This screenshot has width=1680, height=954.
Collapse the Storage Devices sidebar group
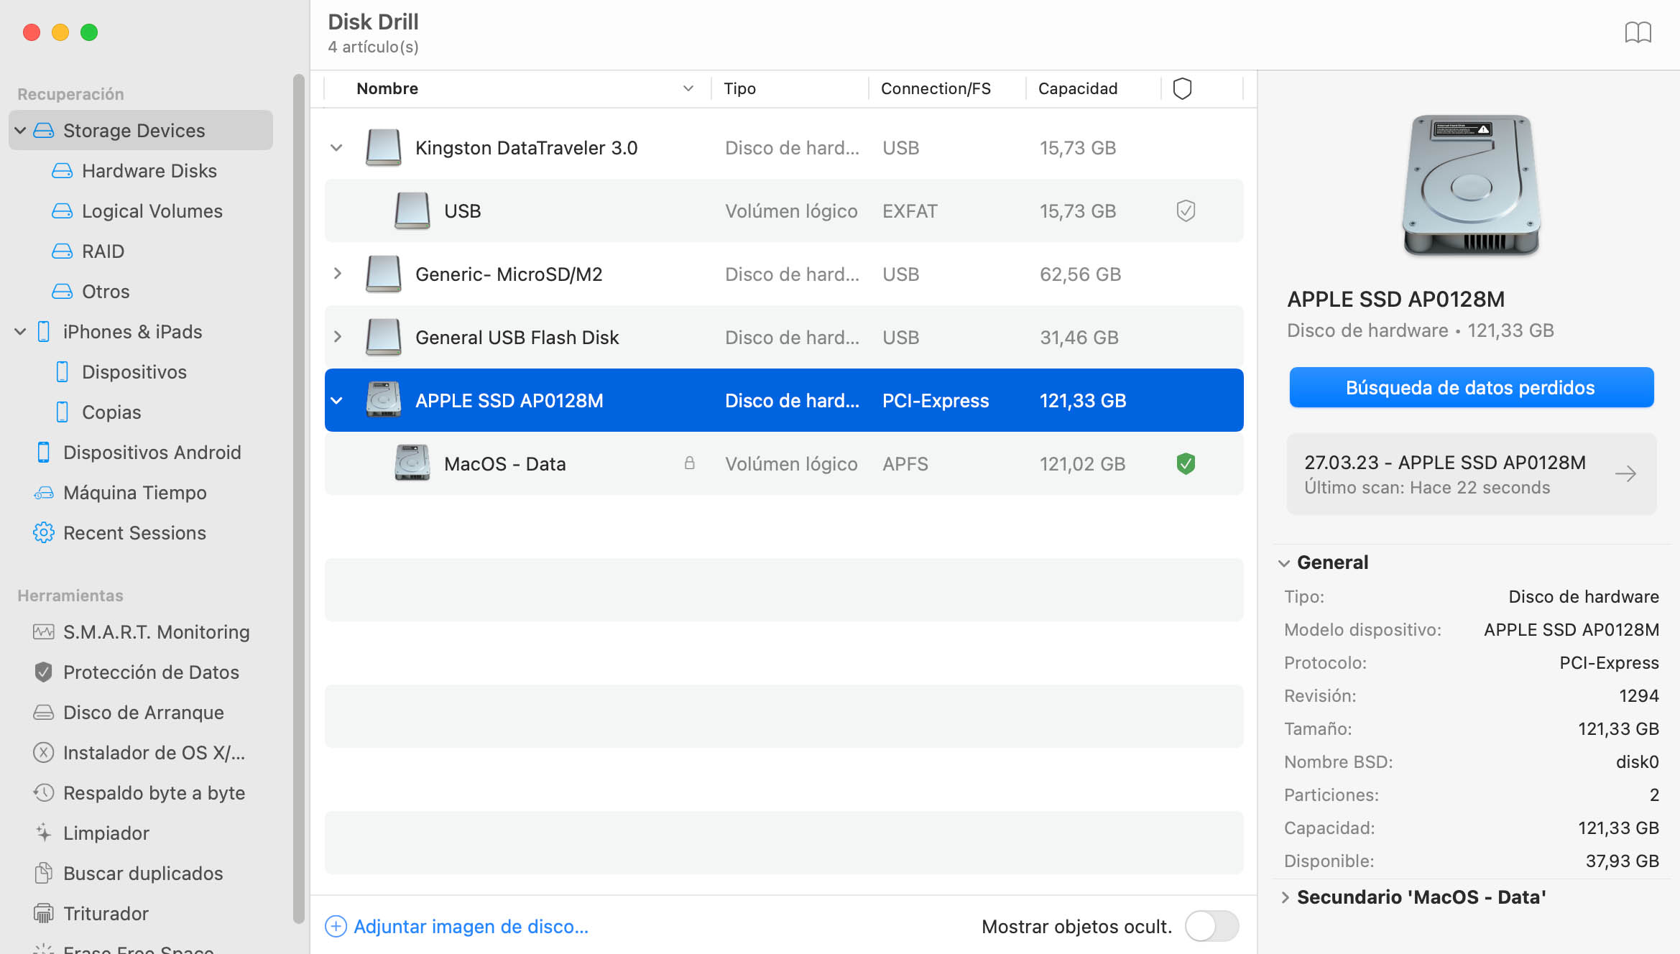(20, 130)
